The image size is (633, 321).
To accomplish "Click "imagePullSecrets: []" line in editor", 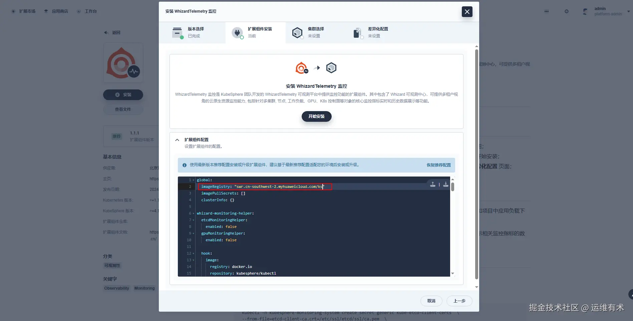I will pyautogui.click(x=223, y=194).
